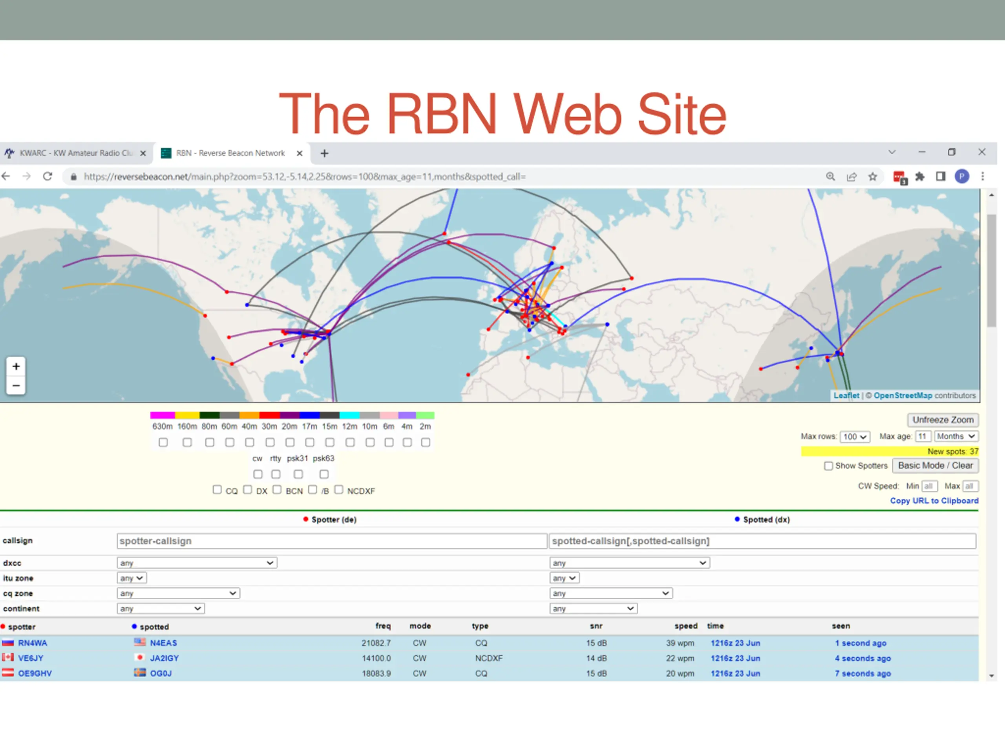Go back using browser back arrow
1005x753 pixels.
[x=6, y=176]
